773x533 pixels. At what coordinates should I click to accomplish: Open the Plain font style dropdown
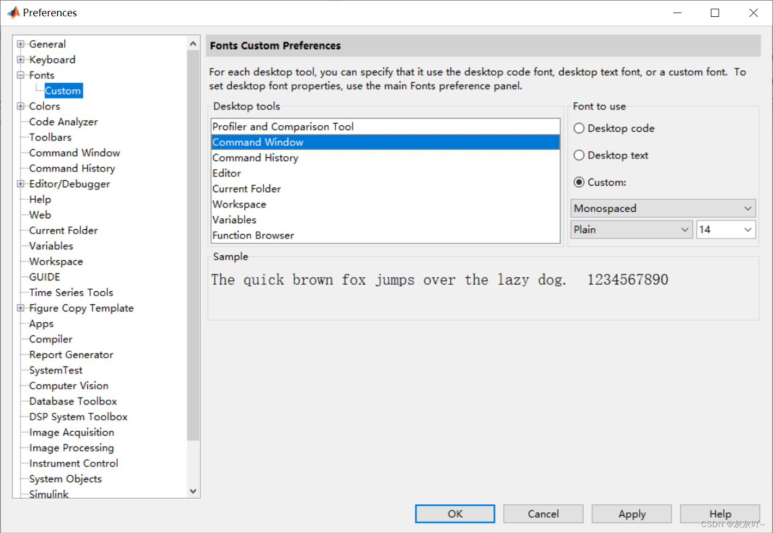[631, 230]
